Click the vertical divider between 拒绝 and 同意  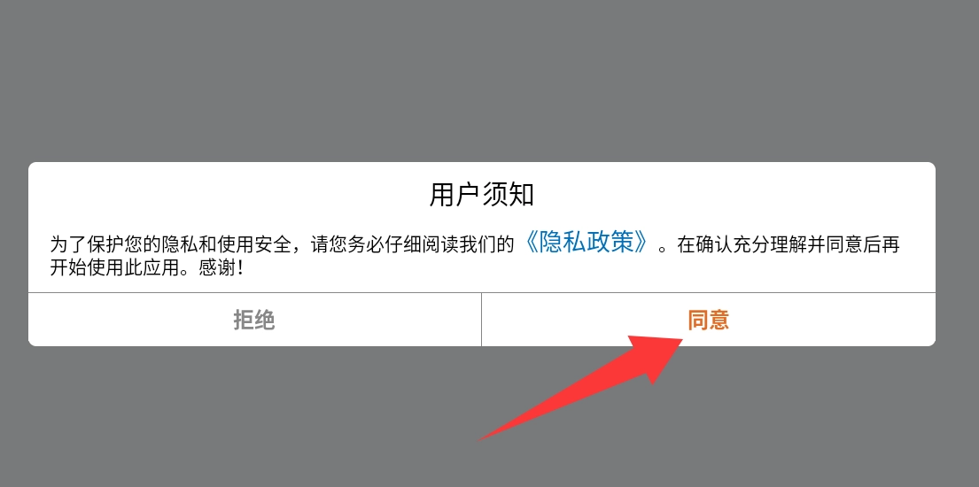click(481, 320)
